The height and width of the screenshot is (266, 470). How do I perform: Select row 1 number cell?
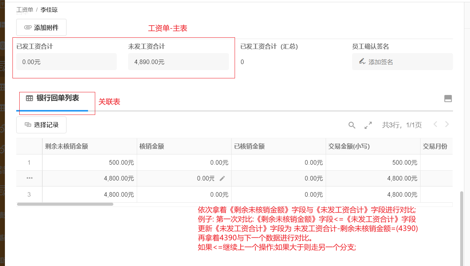pos(29,163)
